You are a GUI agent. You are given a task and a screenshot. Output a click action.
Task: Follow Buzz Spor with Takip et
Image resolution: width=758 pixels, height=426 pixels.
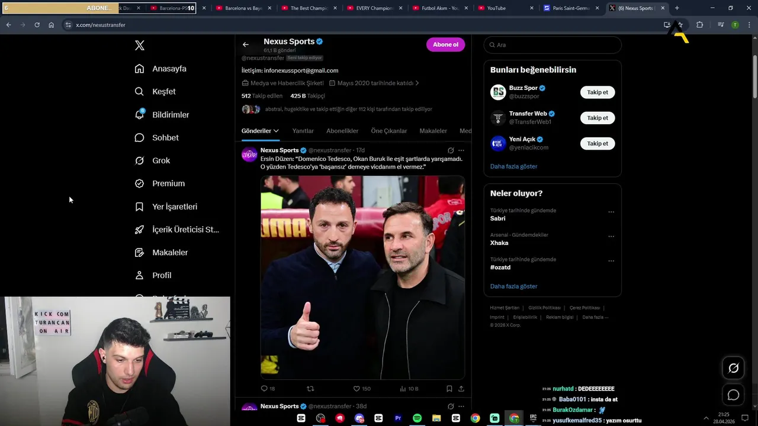[x=598, y=92]
